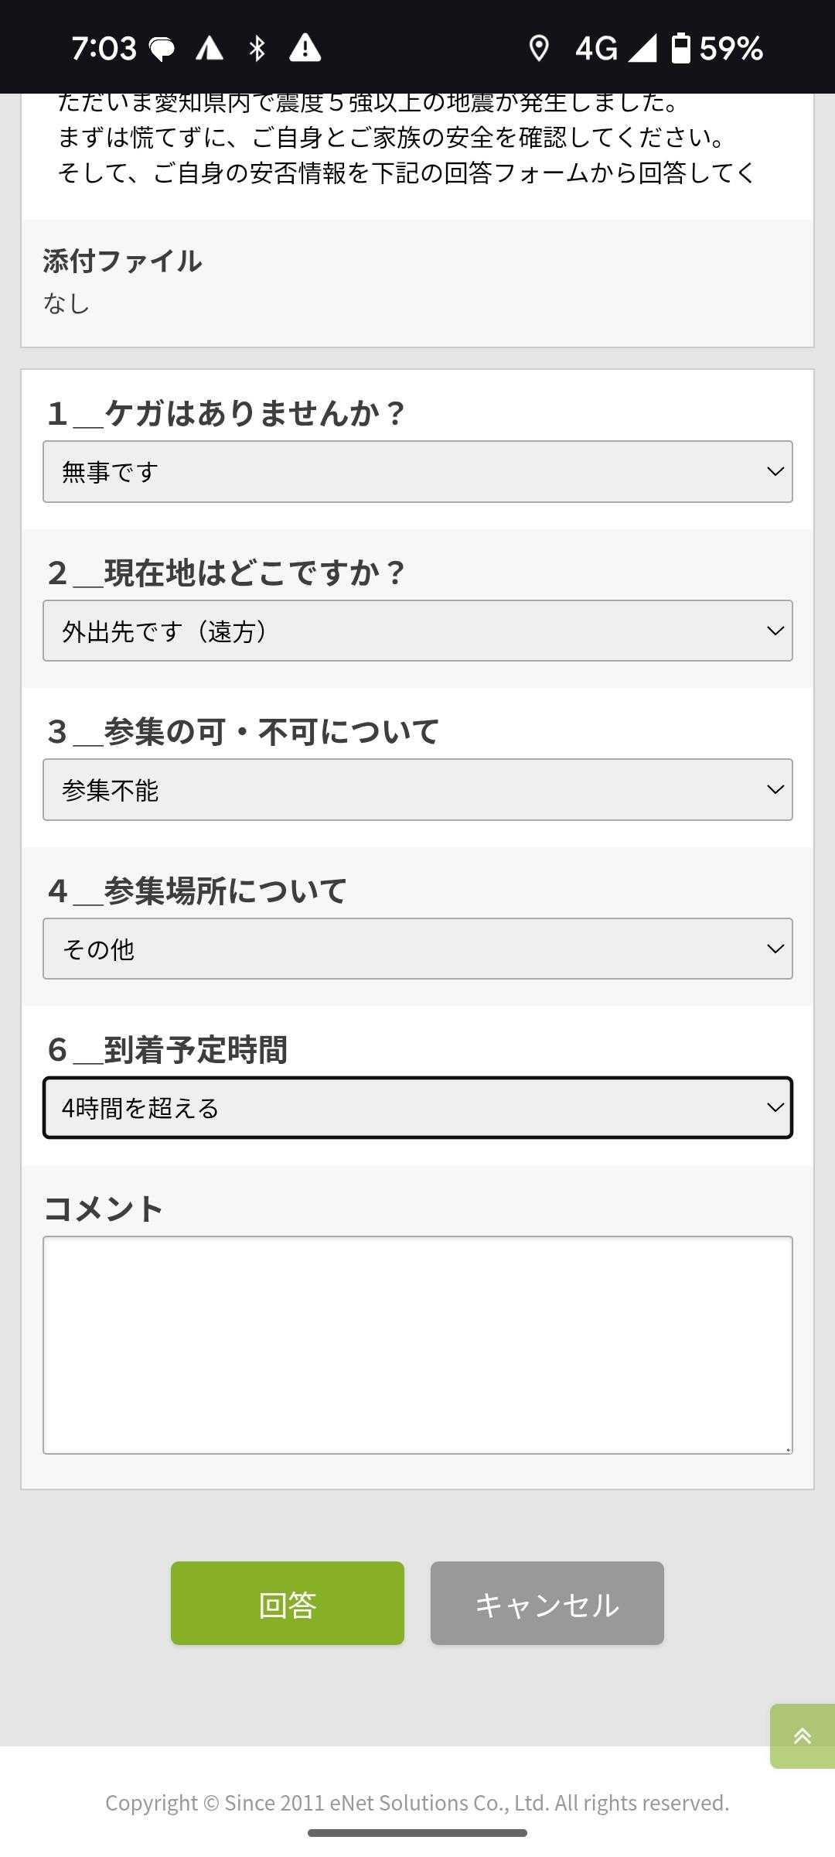Viewport: 835px width, 1857px height.
Task: Tap the location pin status icon
Action: point(538,48)
